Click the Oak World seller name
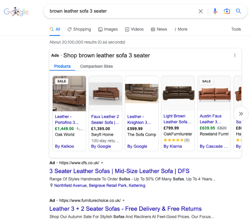Screen dimensions: 251x224 pos(65,134)
